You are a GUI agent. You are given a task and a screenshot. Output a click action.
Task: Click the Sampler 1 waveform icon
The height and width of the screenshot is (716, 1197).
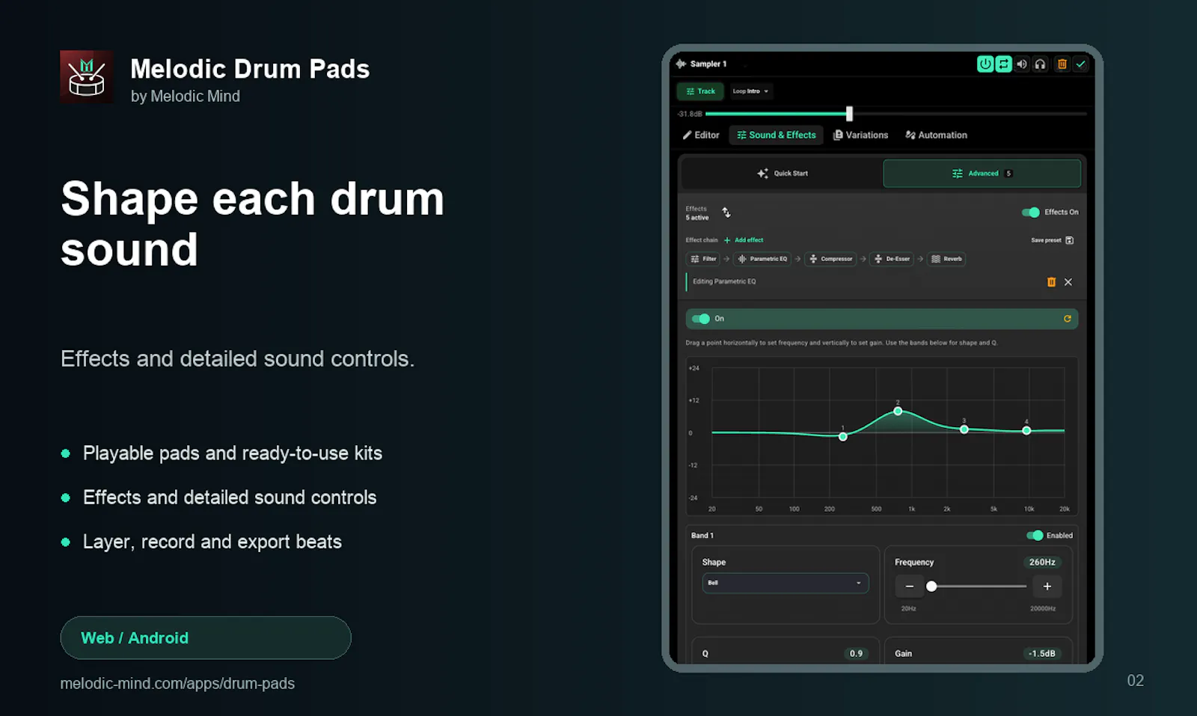point(681,64)
